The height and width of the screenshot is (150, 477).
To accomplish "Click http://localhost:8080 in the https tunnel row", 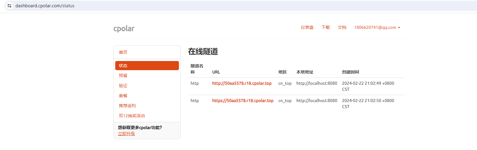I will point(317,101).
